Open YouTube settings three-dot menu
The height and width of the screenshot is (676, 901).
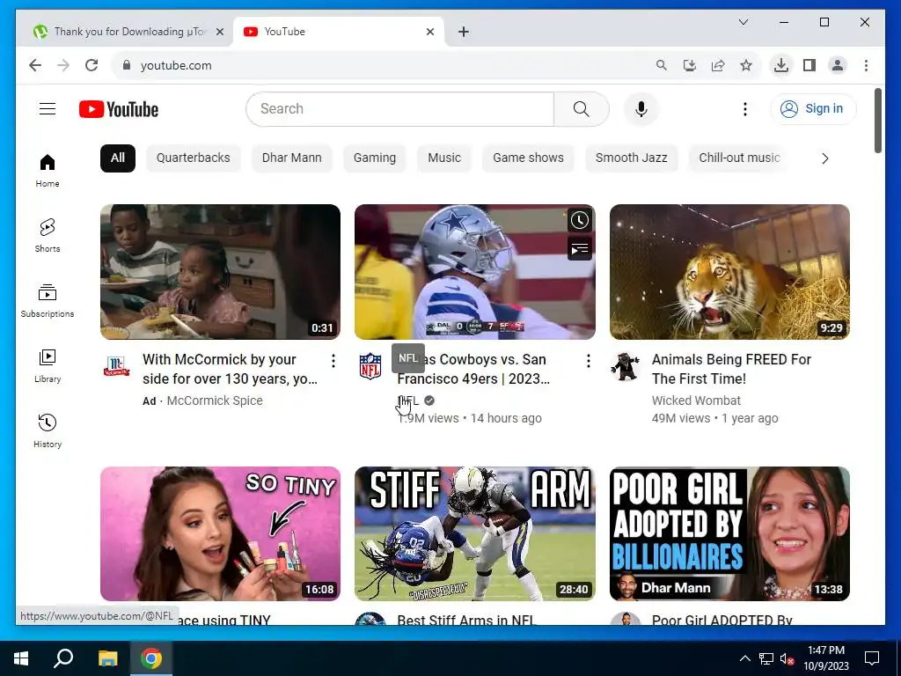[x=744, y=108]
